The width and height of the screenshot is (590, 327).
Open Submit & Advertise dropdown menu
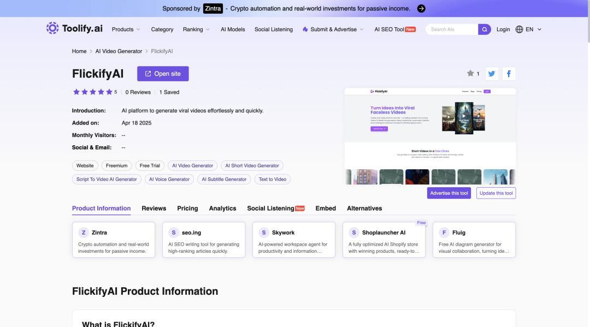(333, 29)
